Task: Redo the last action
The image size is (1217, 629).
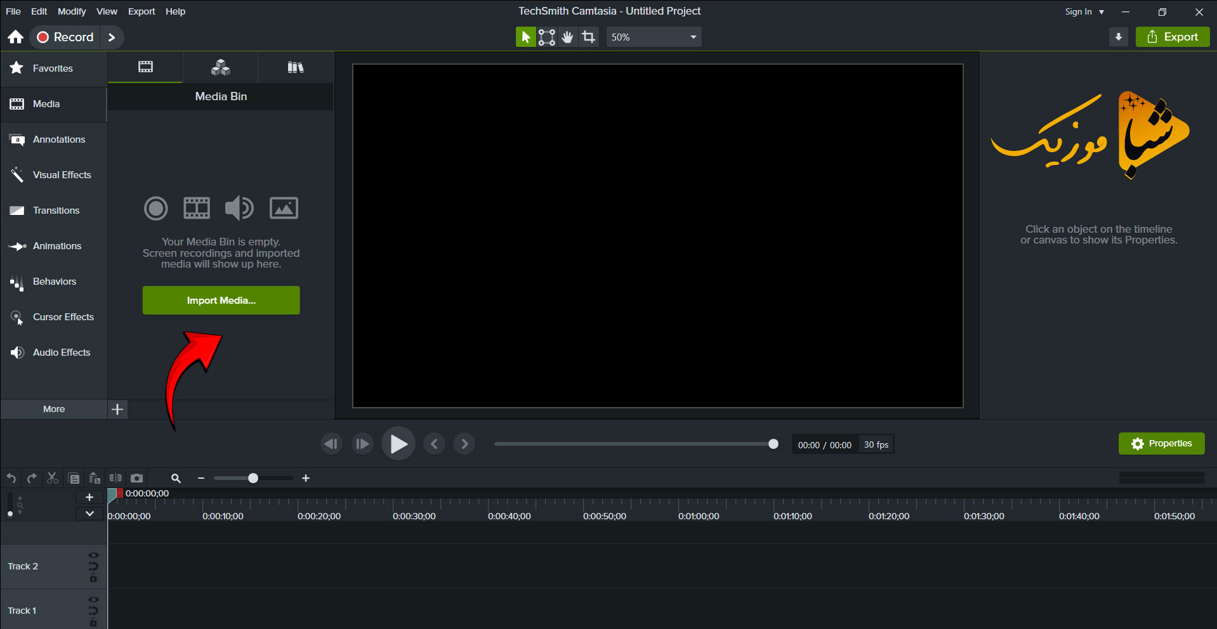Action: click(x=32, y=478)
